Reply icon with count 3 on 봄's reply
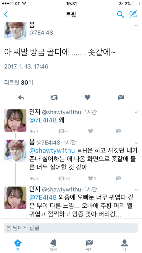The width and height of the screenshot is (142, 253). pyautogui.click(x=34, y=178)
